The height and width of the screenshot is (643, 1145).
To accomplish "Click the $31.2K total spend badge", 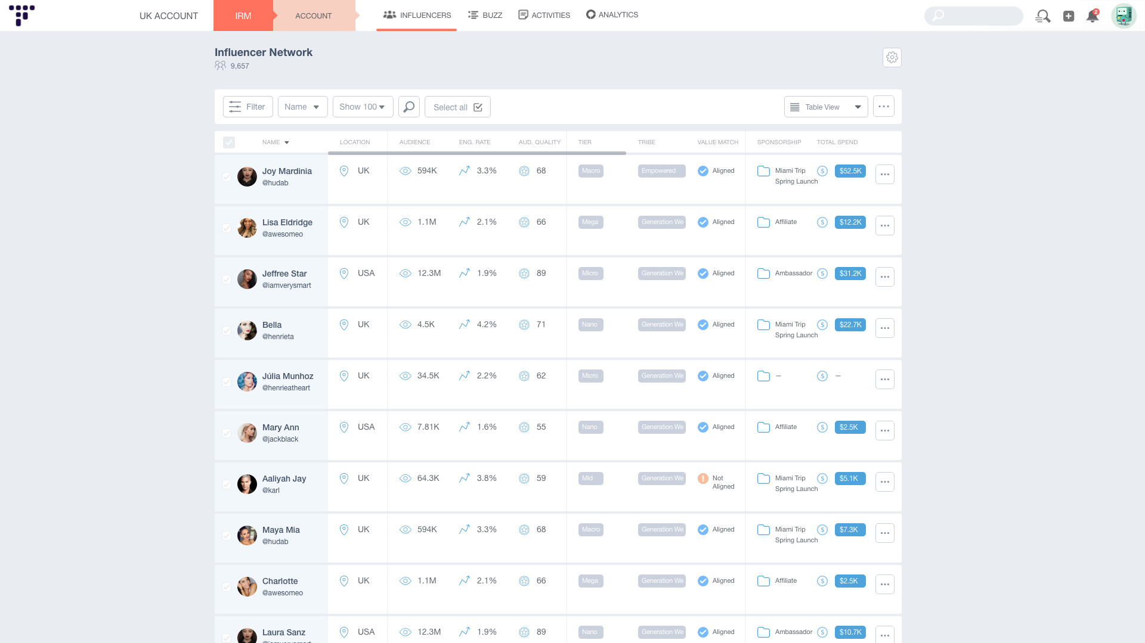I will tap(850, 274).
